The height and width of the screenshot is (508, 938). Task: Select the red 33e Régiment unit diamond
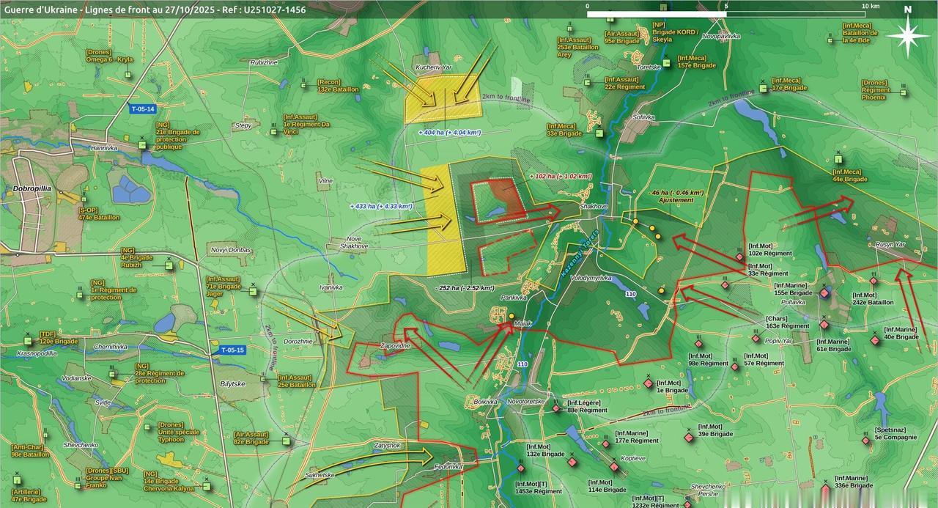point(725,284)
